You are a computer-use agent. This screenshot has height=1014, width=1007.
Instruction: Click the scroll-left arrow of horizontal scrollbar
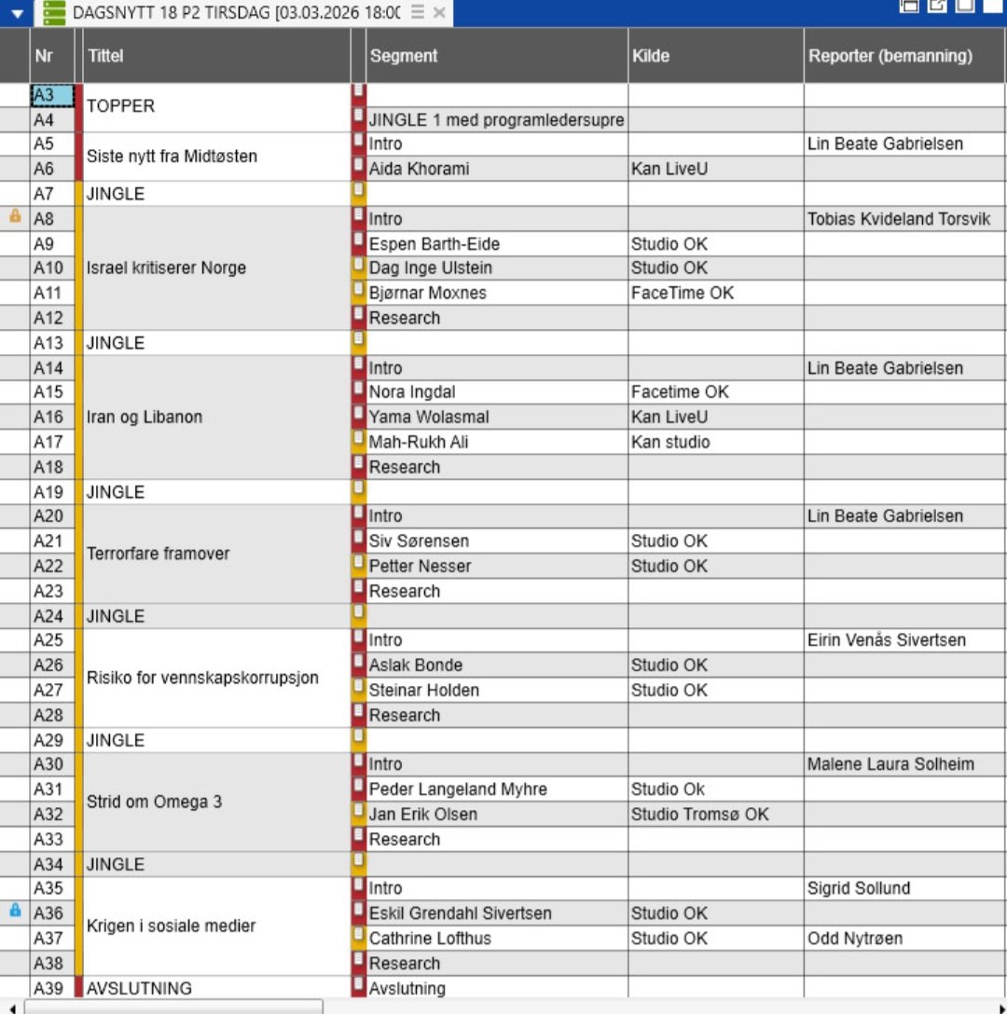pyautogui.click(x=12, y=1007)
